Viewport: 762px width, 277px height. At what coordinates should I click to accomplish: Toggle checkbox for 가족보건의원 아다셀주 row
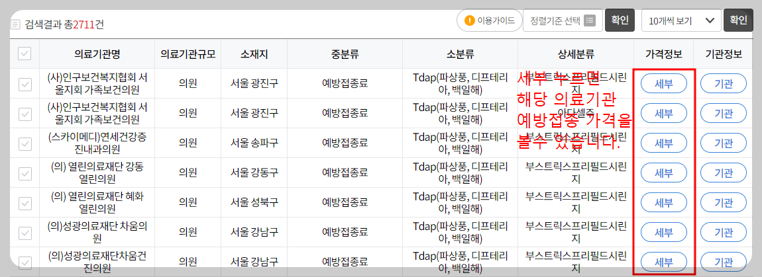[x=25, y=114]
